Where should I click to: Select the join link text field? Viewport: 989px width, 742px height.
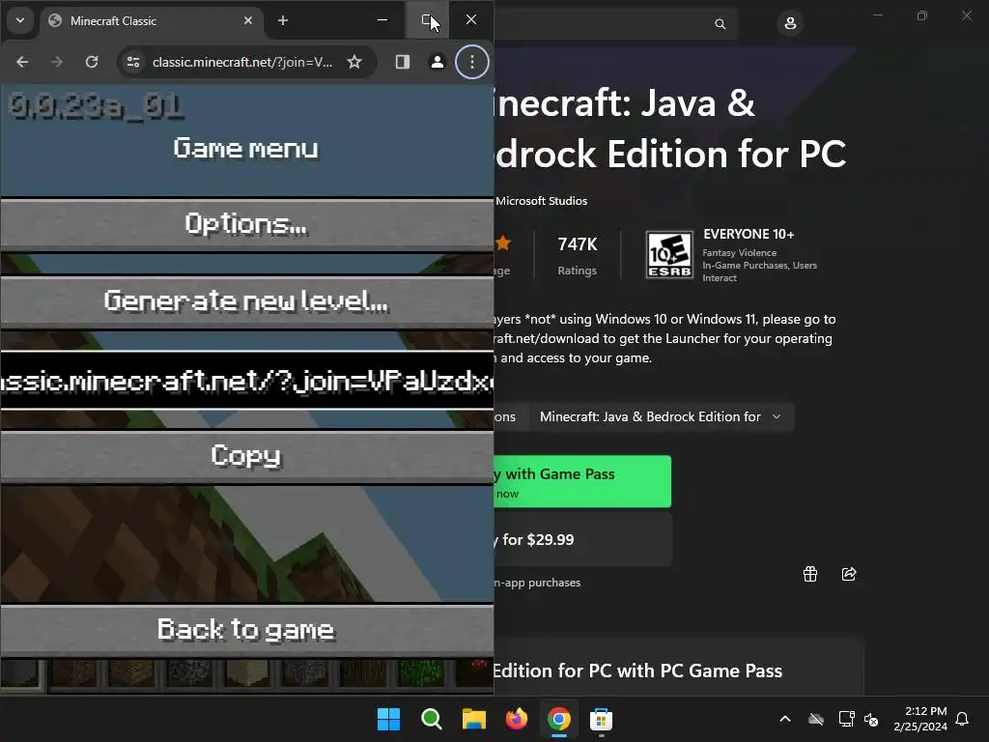[246, 381]
